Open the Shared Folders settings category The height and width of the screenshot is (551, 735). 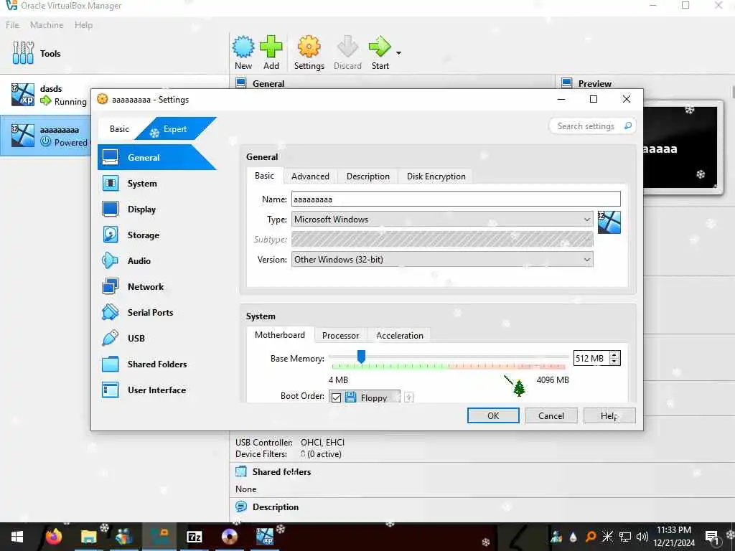156,364
